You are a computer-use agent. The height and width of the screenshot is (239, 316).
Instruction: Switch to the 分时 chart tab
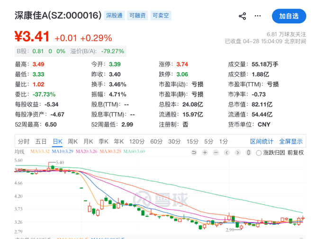(x=24, y=141)
